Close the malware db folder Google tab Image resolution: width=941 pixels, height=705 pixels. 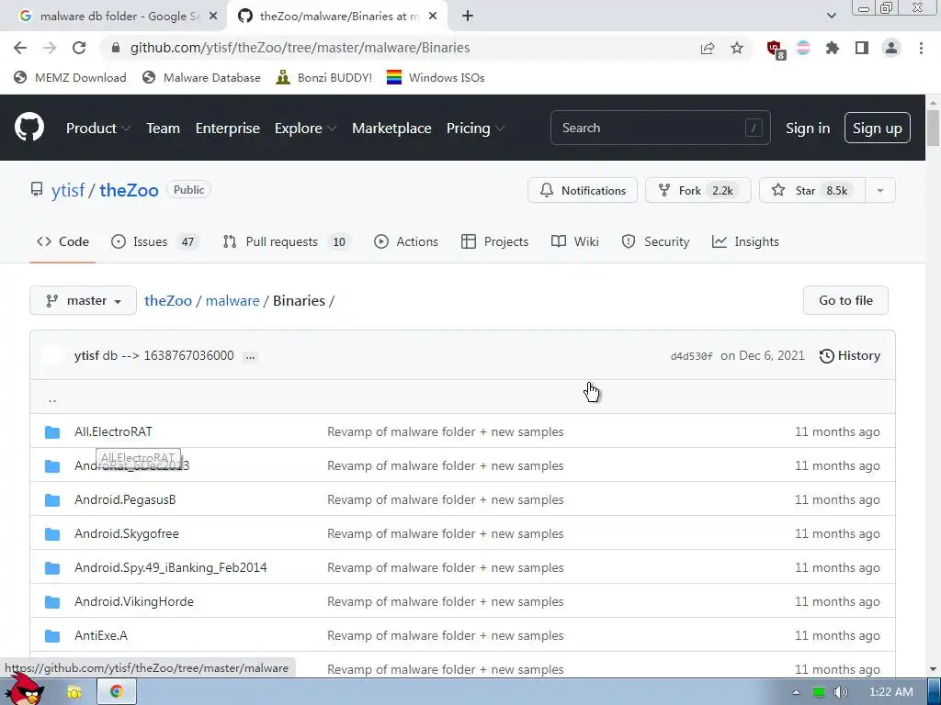[x=213, y=17]
